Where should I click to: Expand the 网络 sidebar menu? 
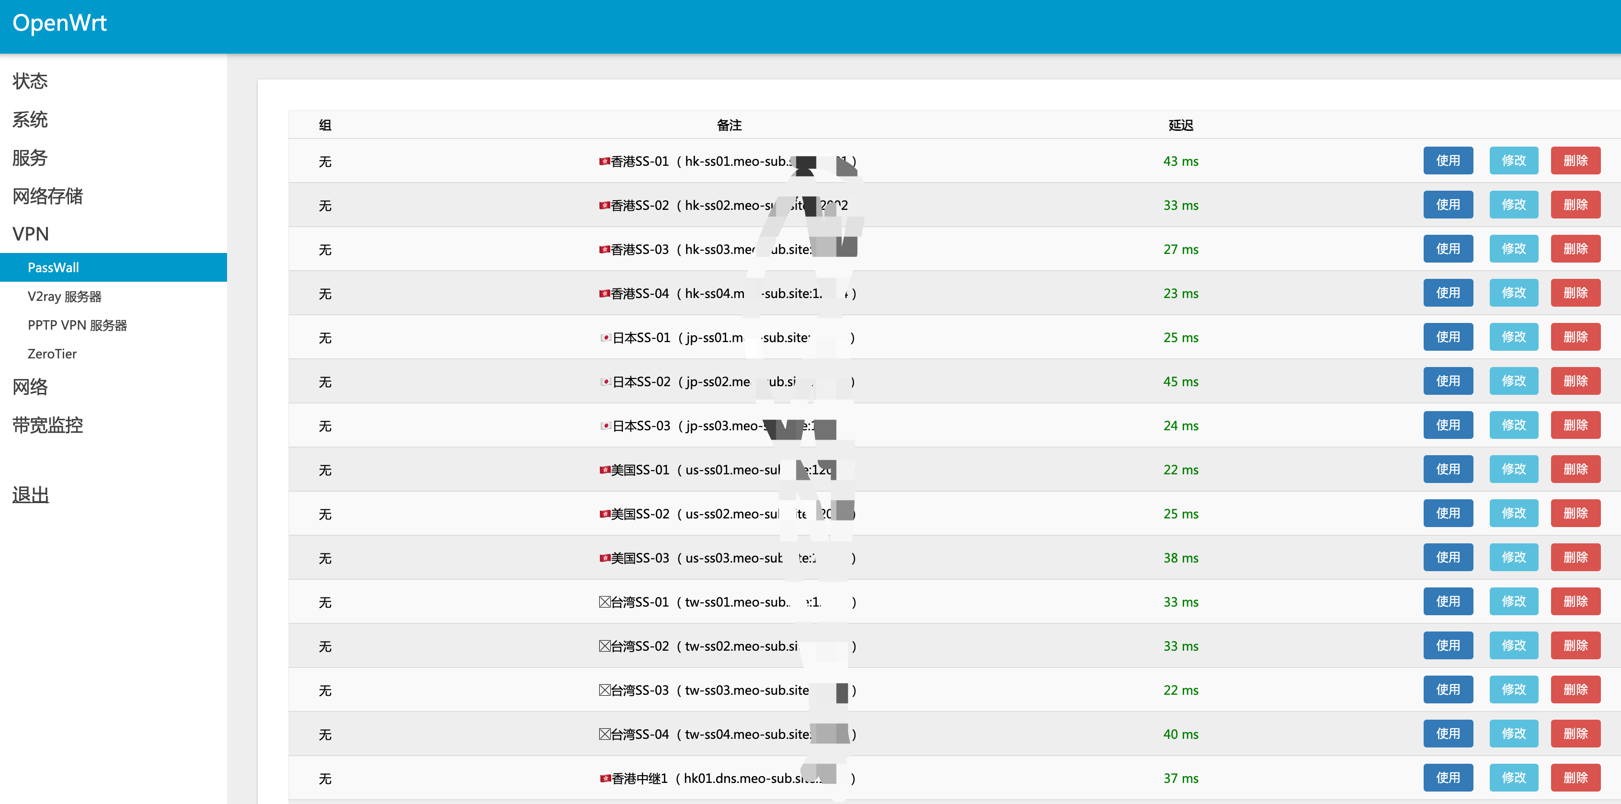[30, 387]
